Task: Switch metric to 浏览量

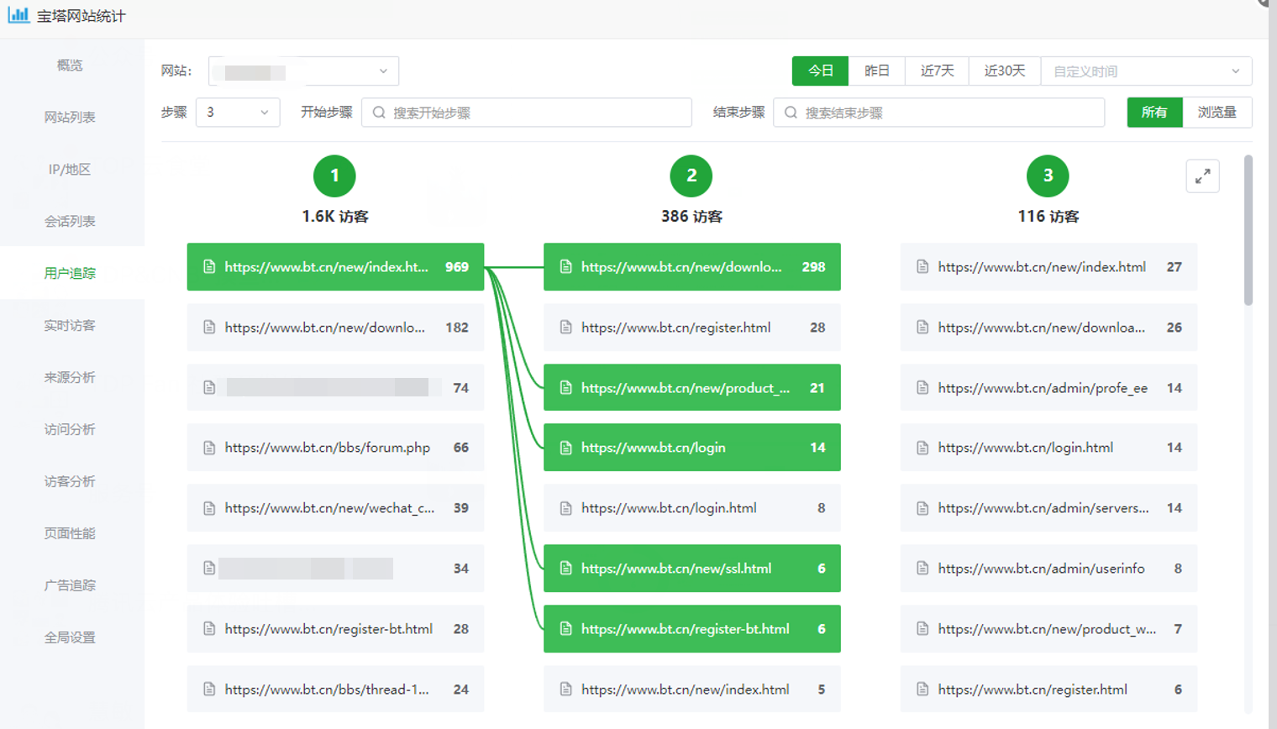Action: pos(1217,113)
